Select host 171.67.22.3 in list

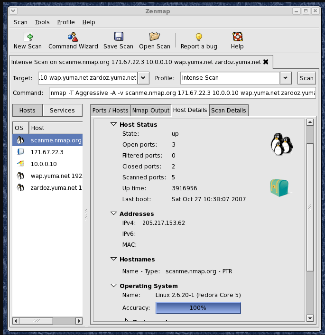47,152
